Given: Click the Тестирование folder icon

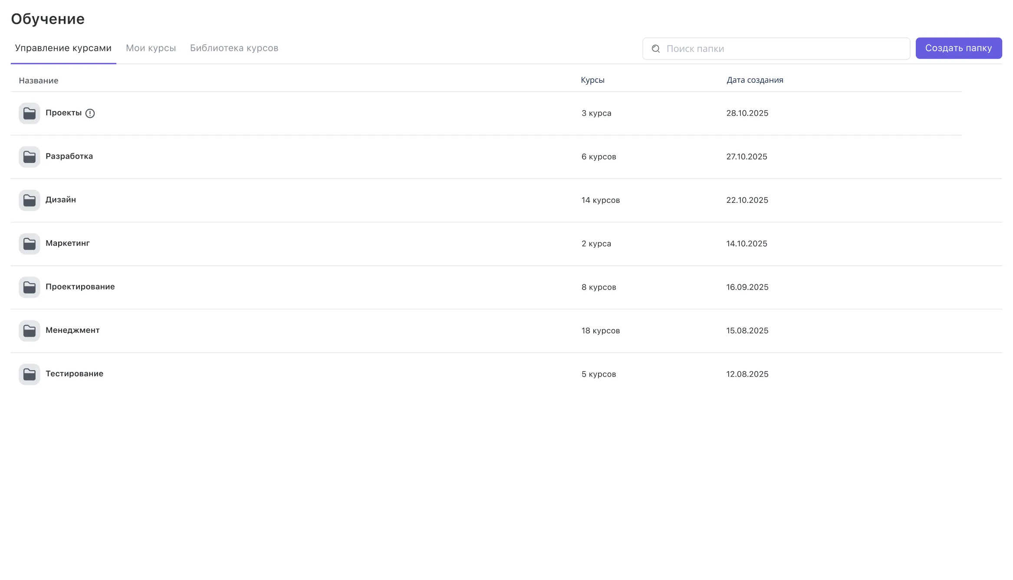Looking at the screenshot, I should point(29,374).
